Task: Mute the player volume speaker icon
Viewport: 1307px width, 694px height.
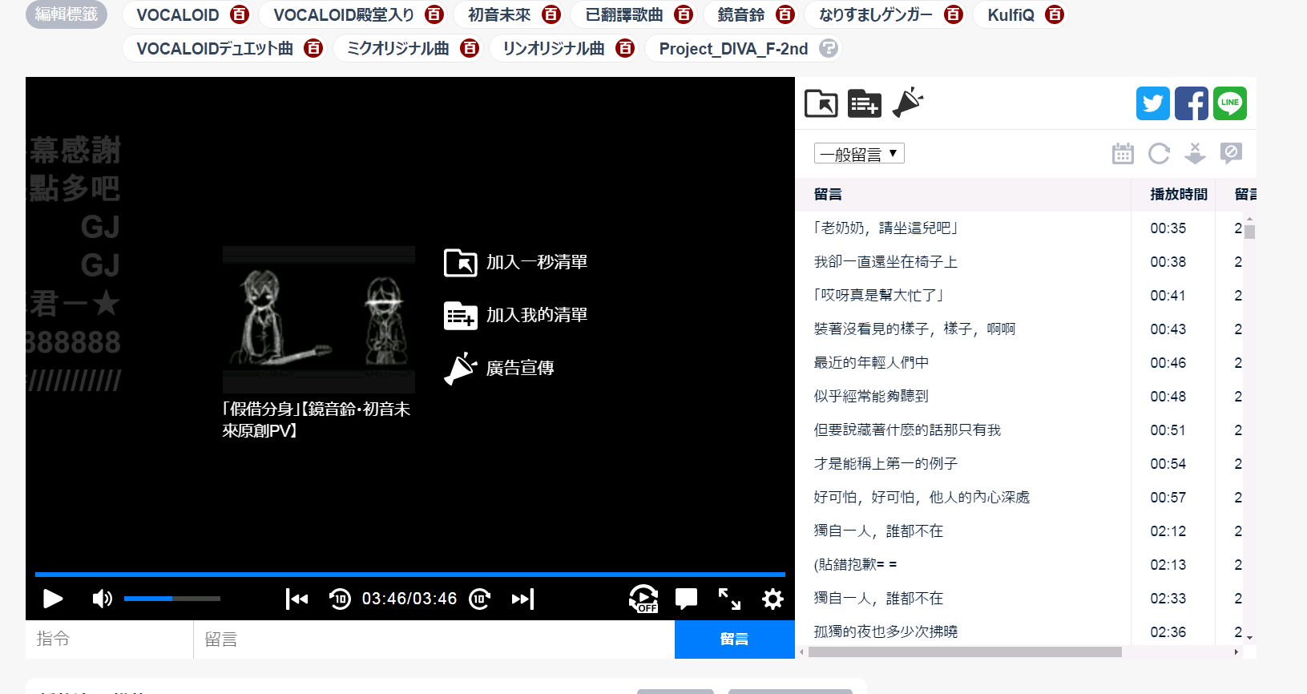Action: tap(102, 599)
